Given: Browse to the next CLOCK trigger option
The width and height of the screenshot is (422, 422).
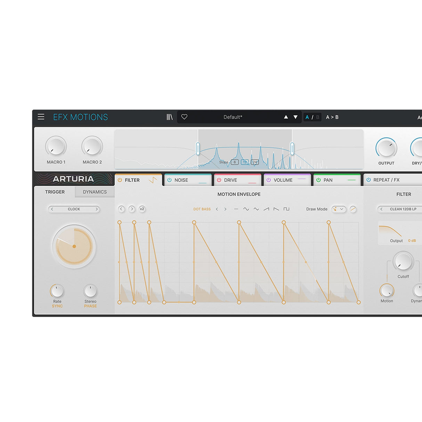Looking at the screenshot, I should point(97,209).
